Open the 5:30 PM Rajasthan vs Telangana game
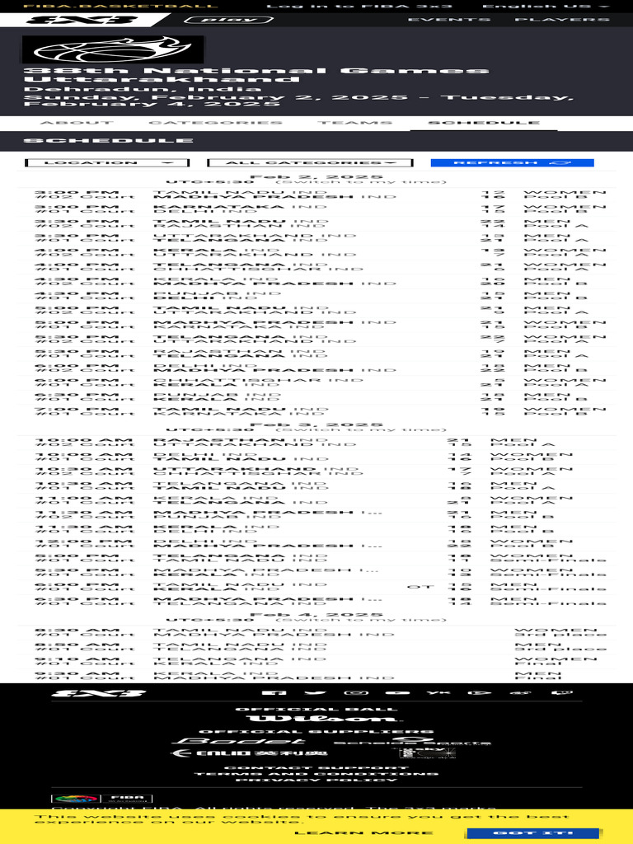The image size is (633, 844). tap(316, 354)
